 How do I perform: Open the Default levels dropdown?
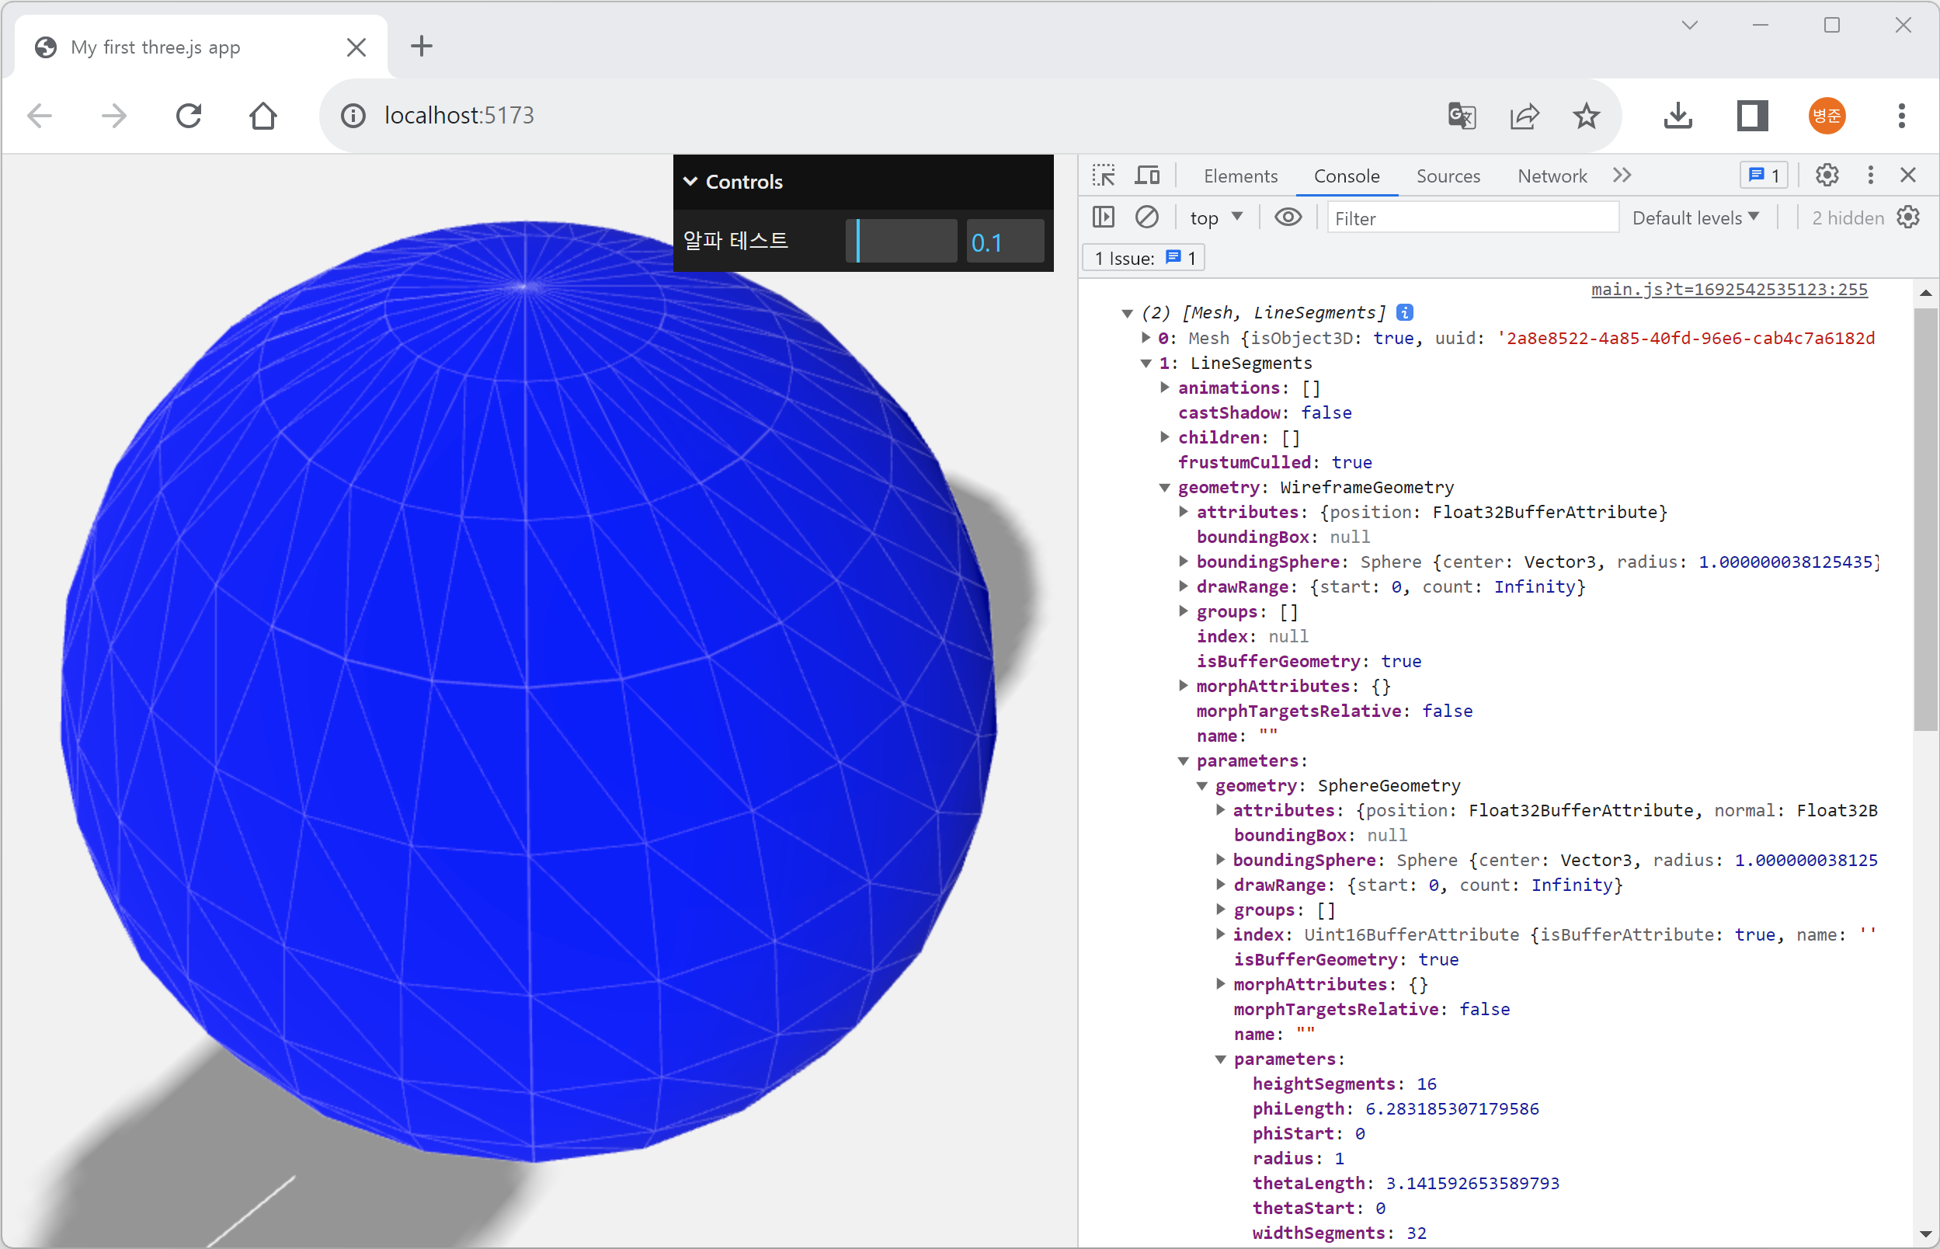tap(1695, 217)
